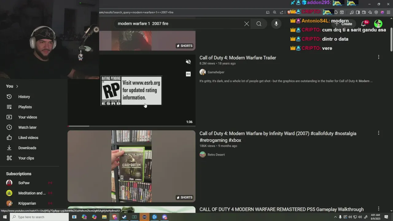Open File Explorer from the taskbar
This screenshot has width=393, height=221.
[104, 217]
